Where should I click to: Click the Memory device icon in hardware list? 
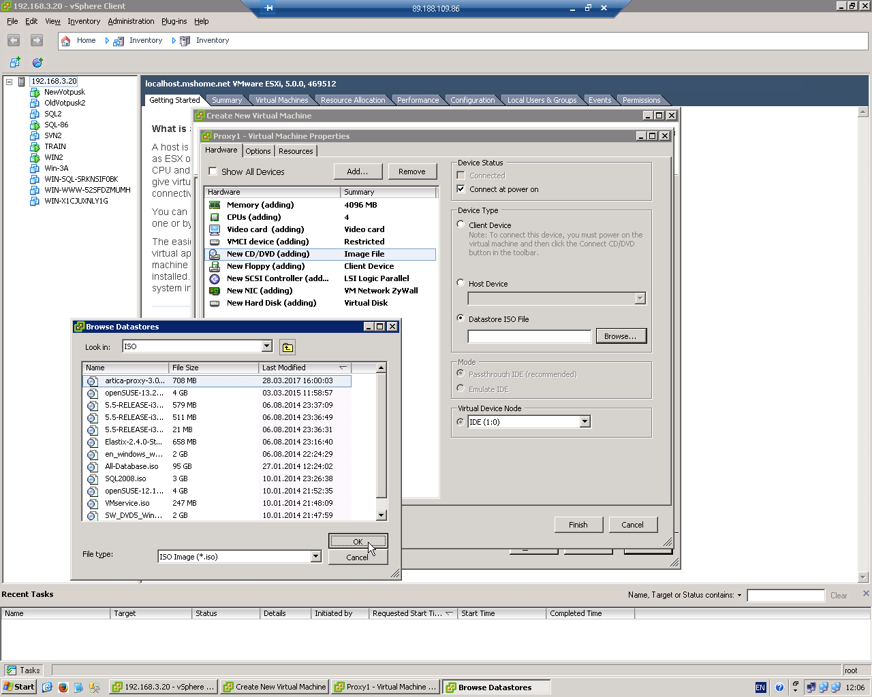point(215,205)
